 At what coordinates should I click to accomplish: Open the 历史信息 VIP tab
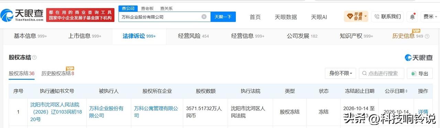pyautogui.click(x=408, y=36)
